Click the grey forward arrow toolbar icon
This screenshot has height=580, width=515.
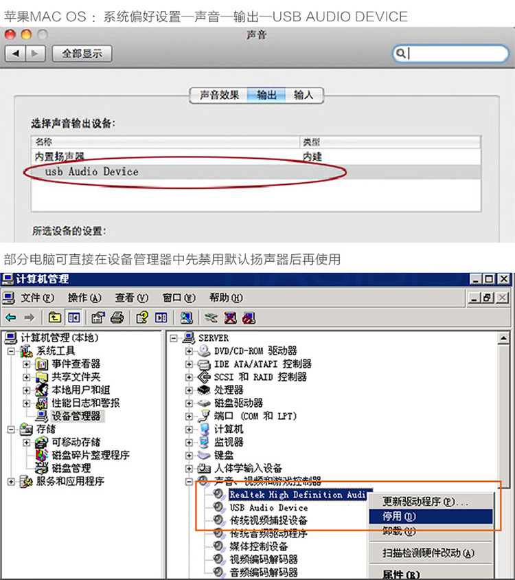(30, 317)
